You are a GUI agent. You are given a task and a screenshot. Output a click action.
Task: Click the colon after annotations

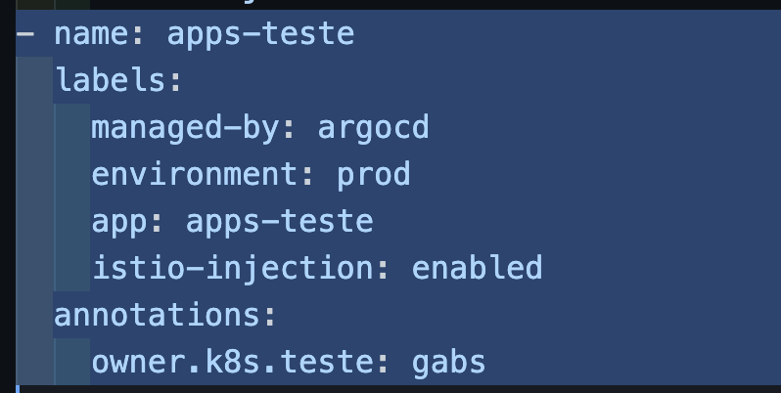(270, 315)
